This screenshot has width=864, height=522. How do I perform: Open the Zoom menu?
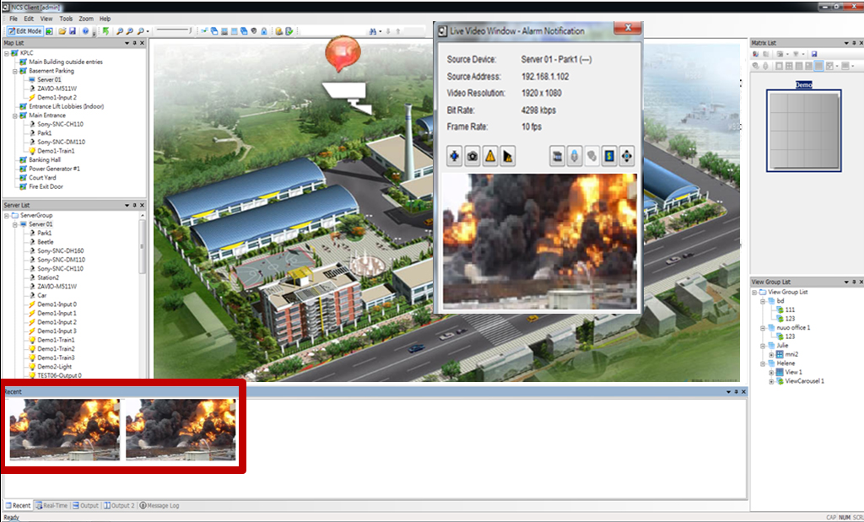86,19
